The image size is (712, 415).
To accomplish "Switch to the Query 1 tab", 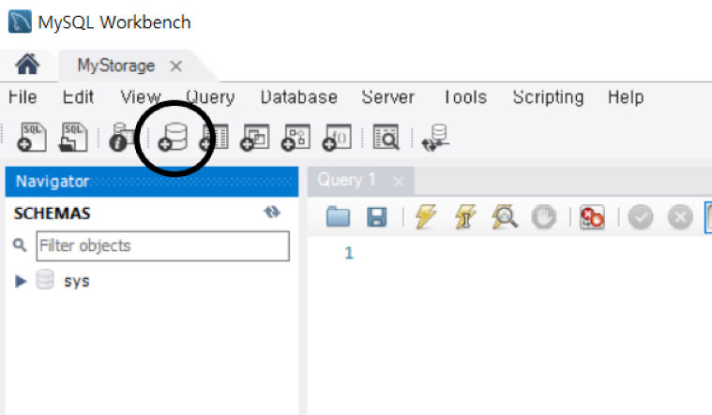I will (346, 180).
